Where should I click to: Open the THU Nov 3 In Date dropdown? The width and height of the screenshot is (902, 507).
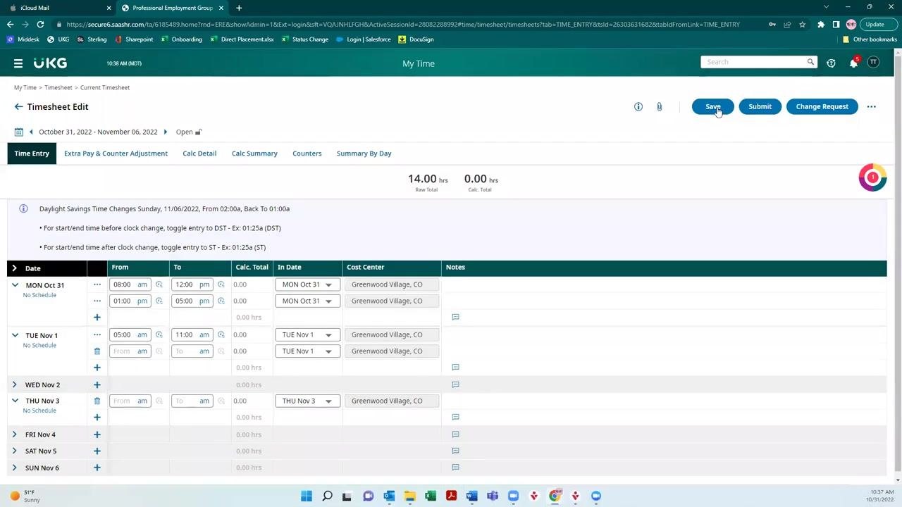307,401
